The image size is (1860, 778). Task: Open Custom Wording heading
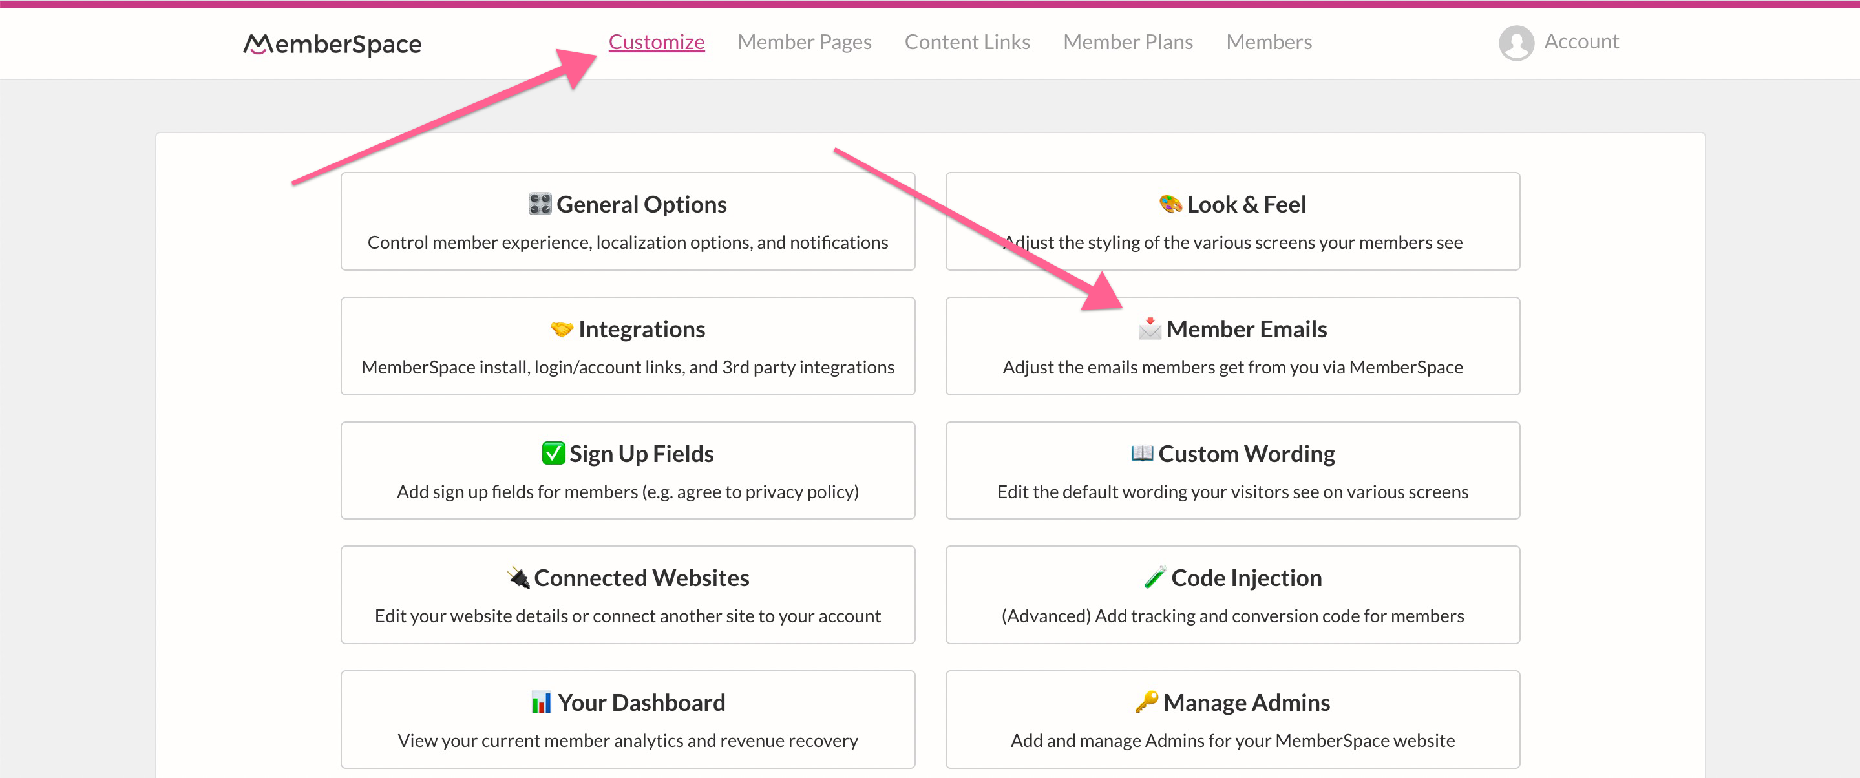click(x=1246, y=454)
